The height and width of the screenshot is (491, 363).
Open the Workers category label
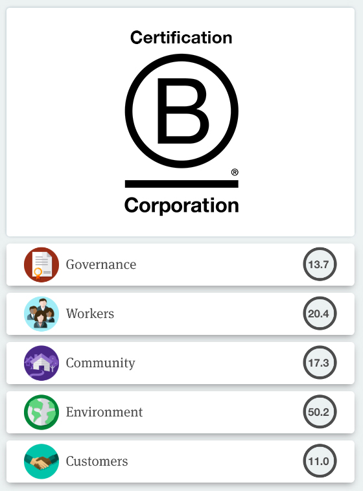click(x=90, y=314)
